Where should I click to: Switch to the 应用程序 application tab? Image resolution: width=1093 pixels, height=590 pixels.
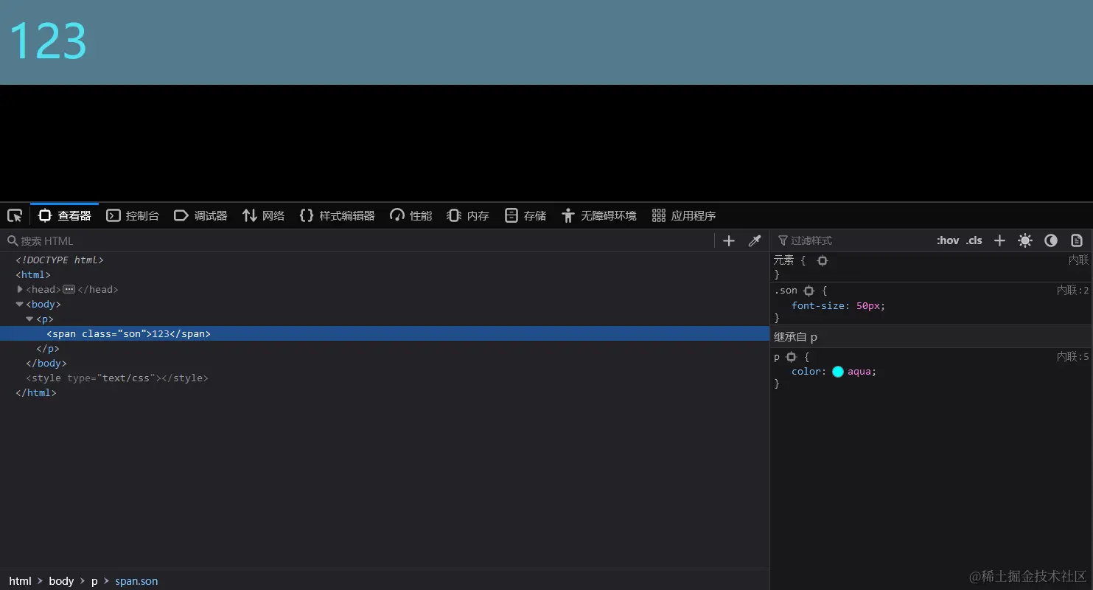683,216
